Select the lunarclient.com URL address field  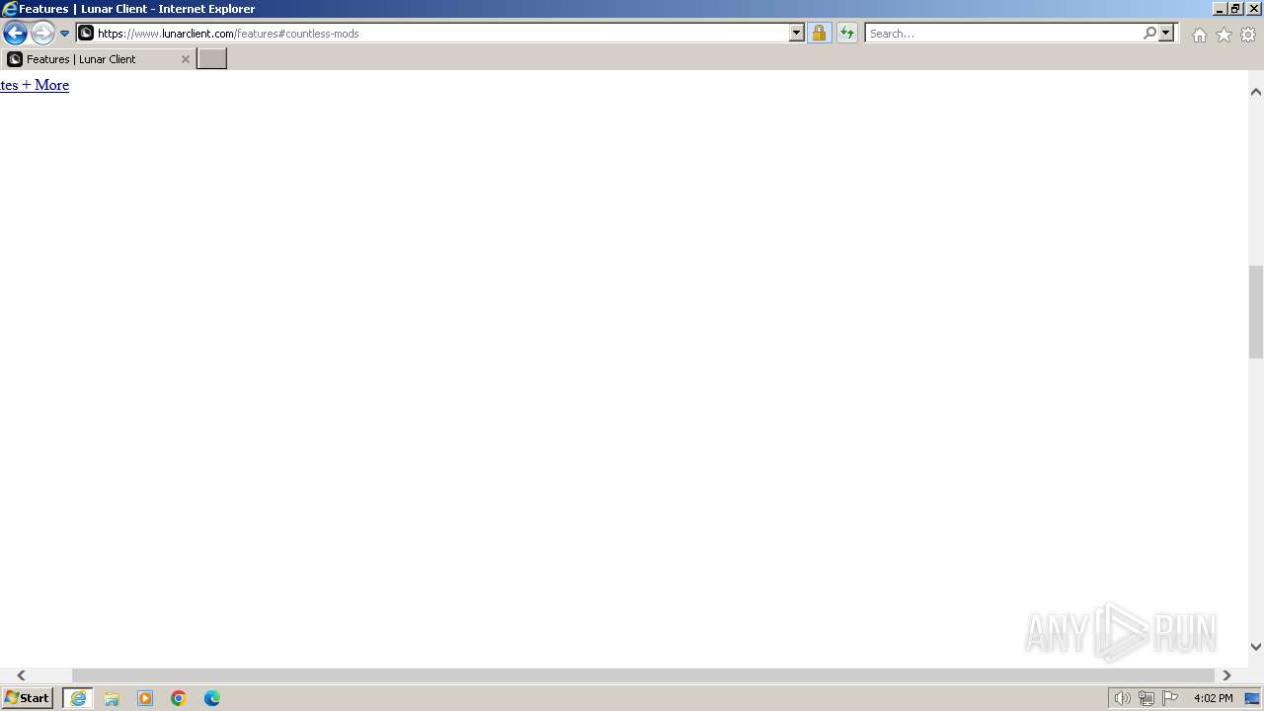tap(442, 33)
